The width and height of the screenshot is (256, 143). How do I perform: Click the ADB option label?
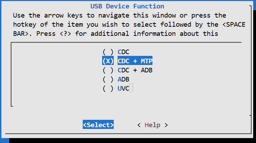click(124, 79)
